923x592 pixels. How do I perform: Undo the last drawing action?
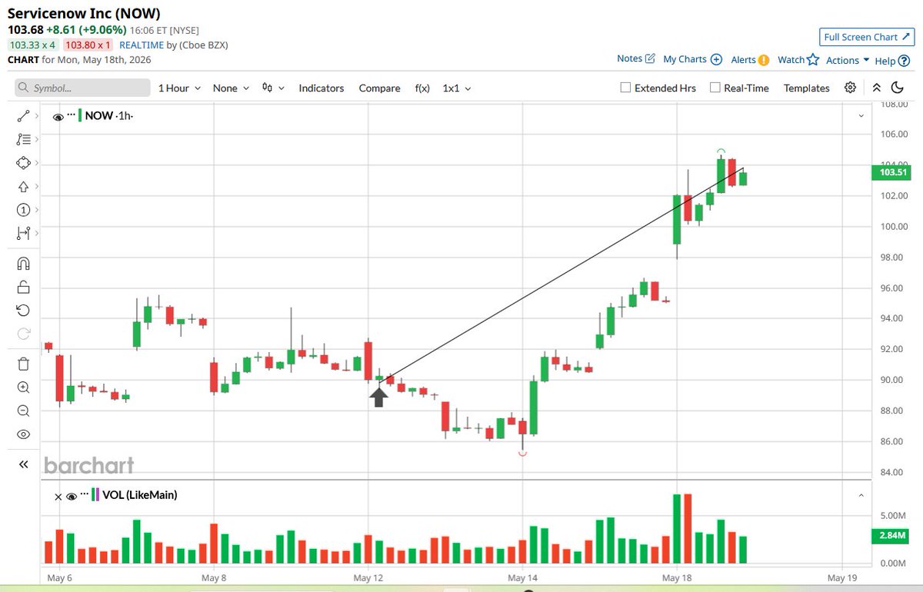(23, 311)
